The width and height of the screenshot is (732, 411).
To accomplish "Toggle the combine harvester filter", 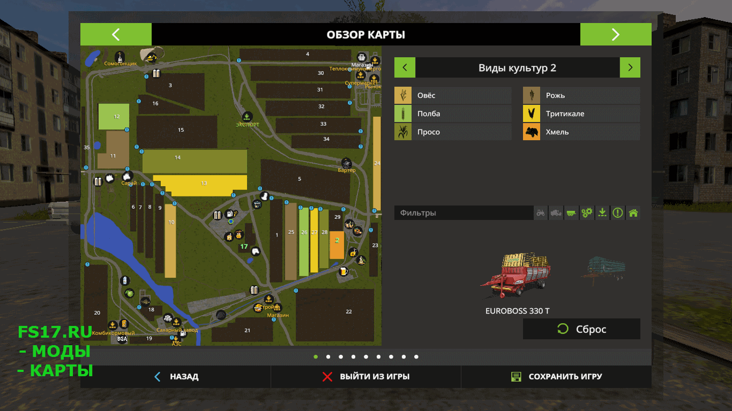I will click(556, 213).
